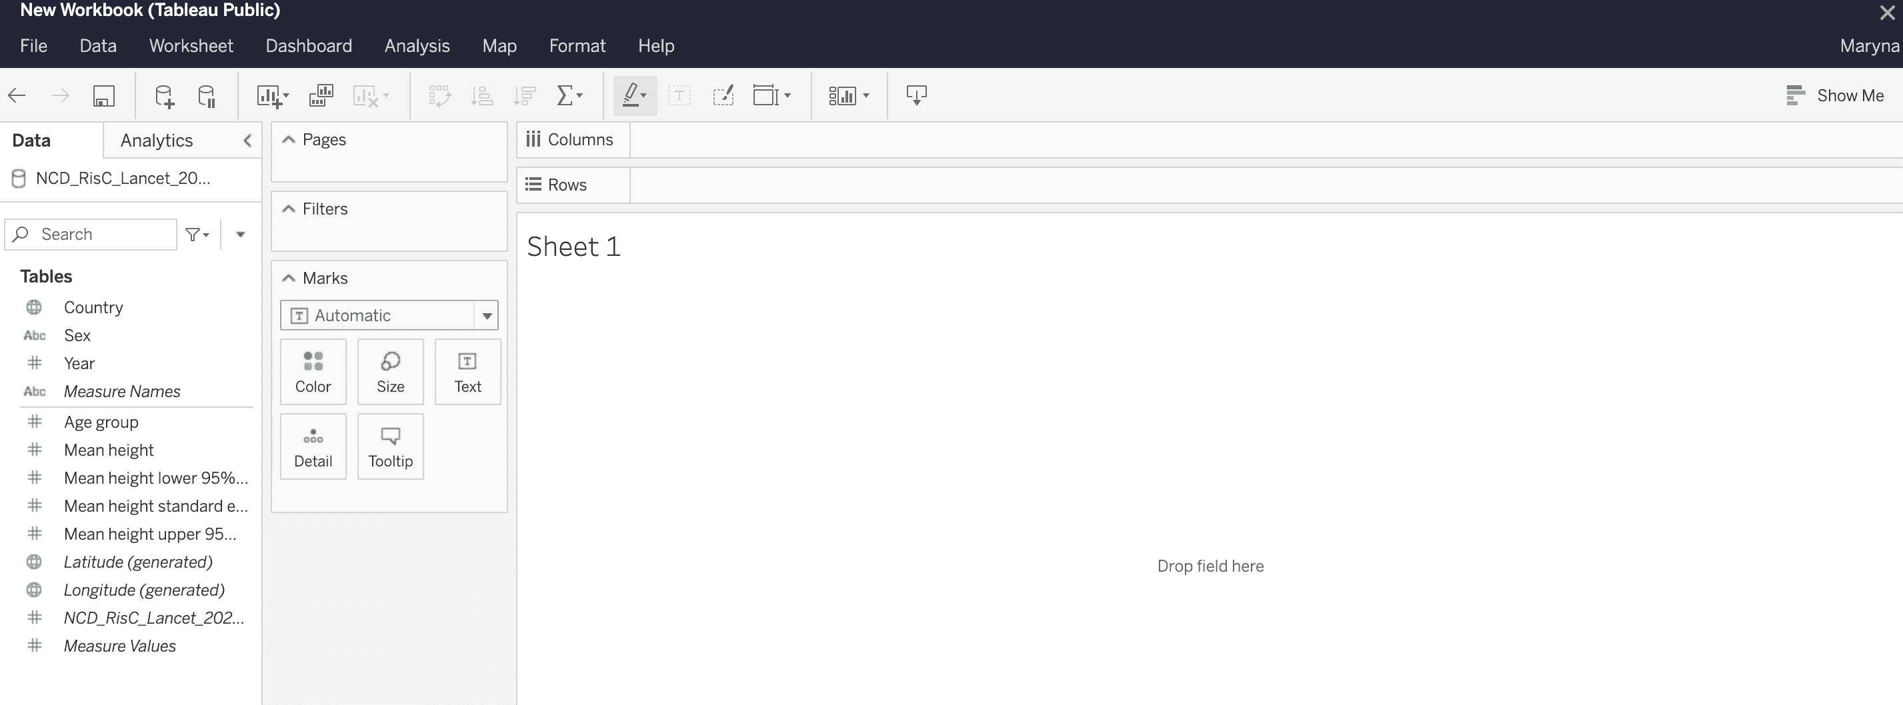The width and height of the screenshot is (1903, 705).
Task: Toggle the Show Me panel
Action: (1835, 96)
